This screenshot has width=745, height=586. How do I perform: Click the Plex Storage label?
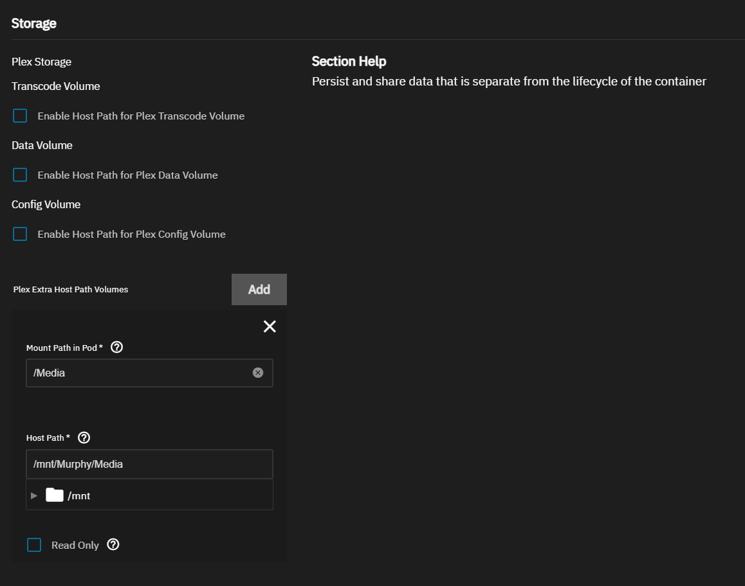pyautogui.click(x=41, y=62)
